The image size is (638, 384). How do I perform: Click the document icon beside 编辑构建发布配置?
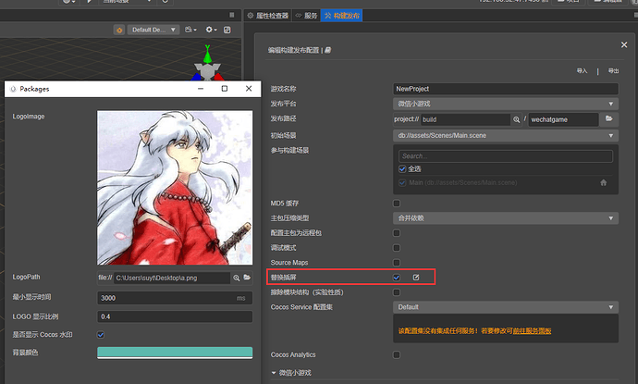[x=327, y=50]
